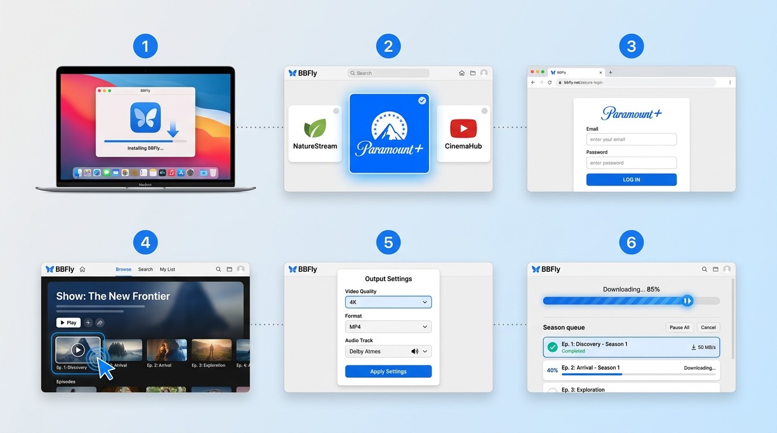
Task: Select the Ep. 2: Arrival woman thumbnail
Action: click(167, 350)
